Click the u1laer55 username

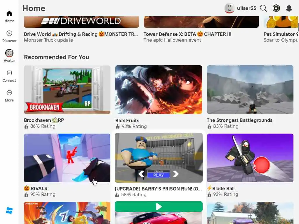pos(246,8)
